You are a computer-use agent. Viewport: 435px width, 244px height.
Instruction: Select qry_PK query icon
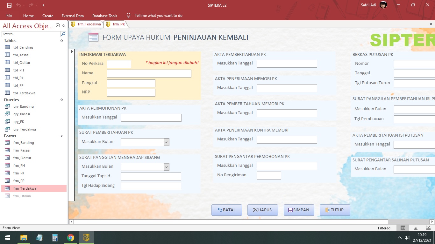[7, 122]
